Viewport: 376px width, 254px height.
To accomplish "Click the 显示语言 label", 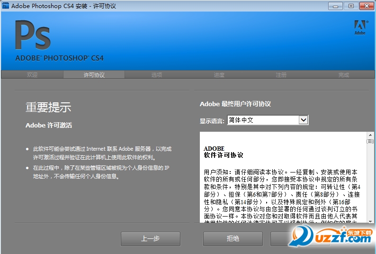I will pyautogui.click(x=212, y=121).
